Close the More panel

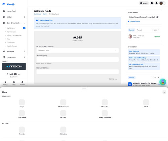pyautogui.click(x=164, y=92)
